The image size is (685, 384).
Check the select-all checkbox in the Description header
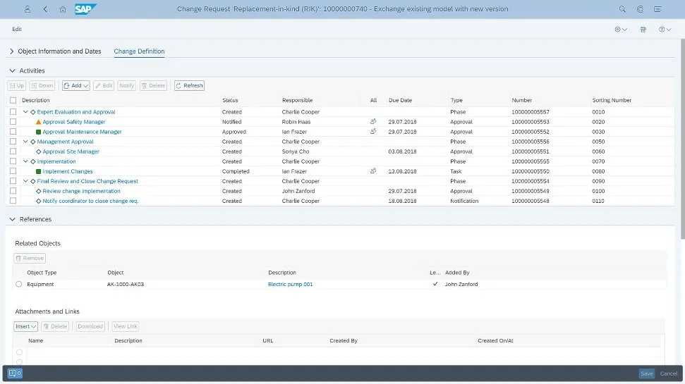[x=13, y=100]
